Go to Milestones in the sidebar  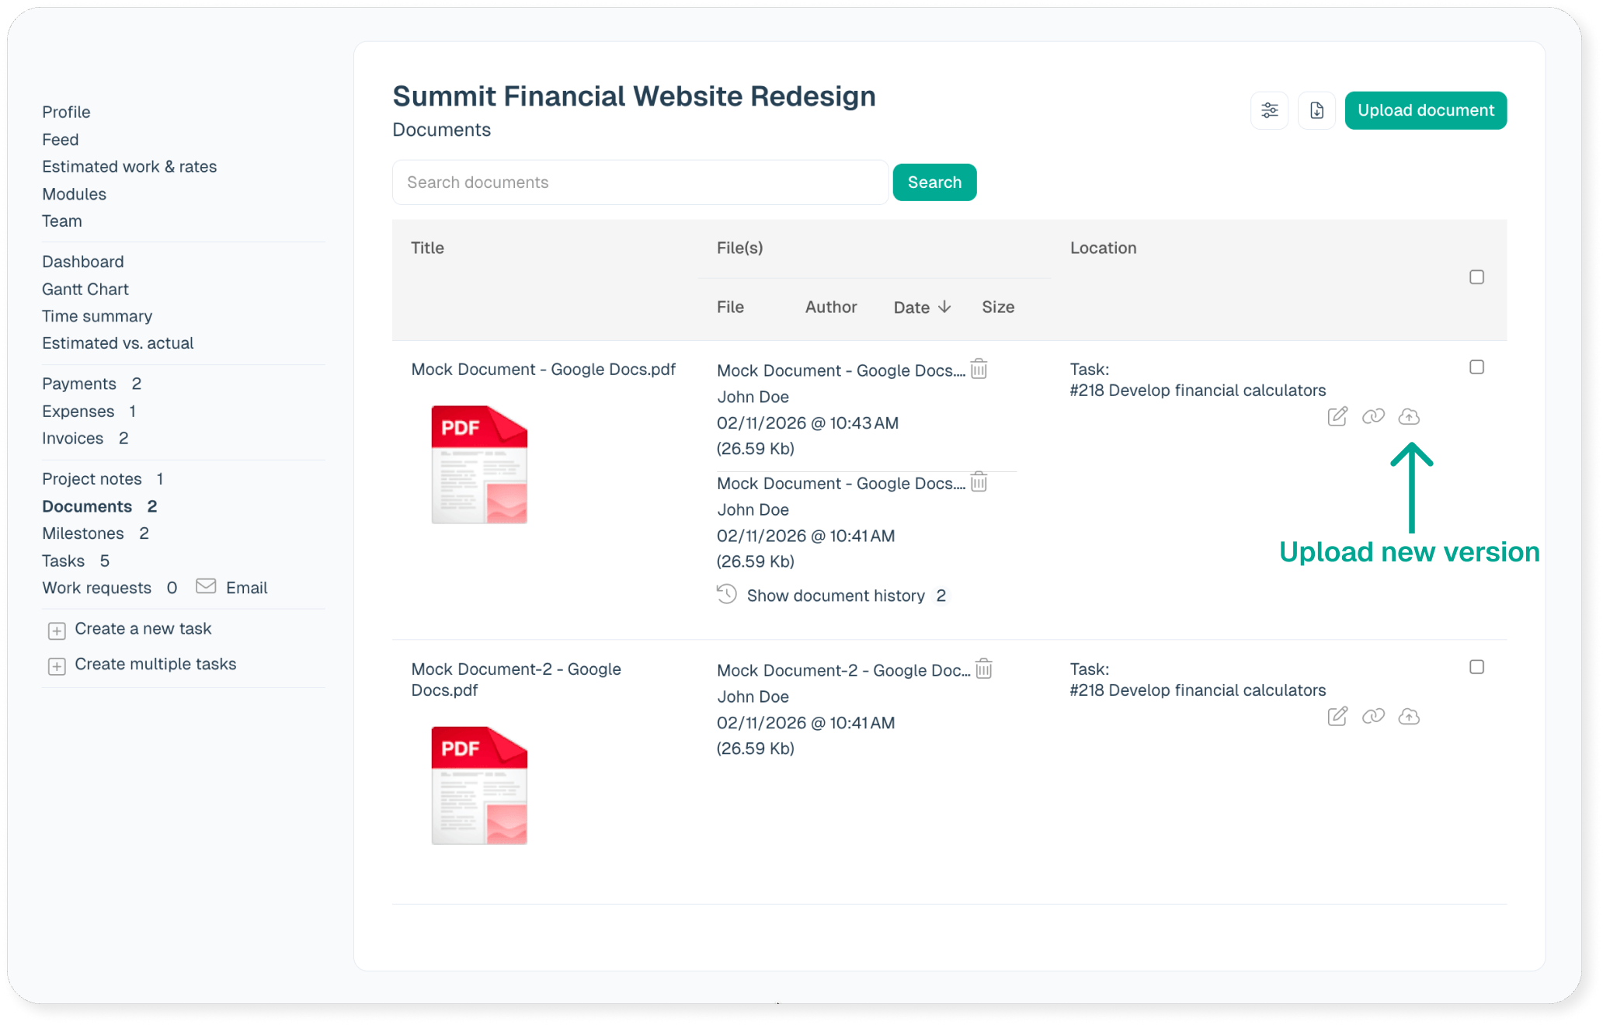point(83,533)
